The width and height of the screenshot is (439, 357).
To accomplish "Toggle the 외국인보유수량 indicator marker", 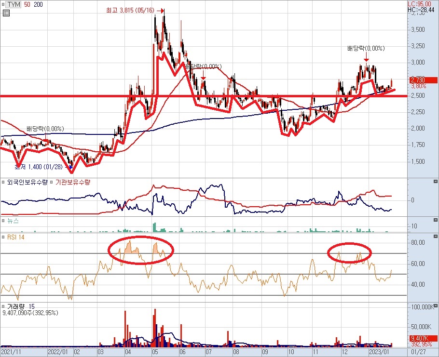I will click(x=3, y=183).
